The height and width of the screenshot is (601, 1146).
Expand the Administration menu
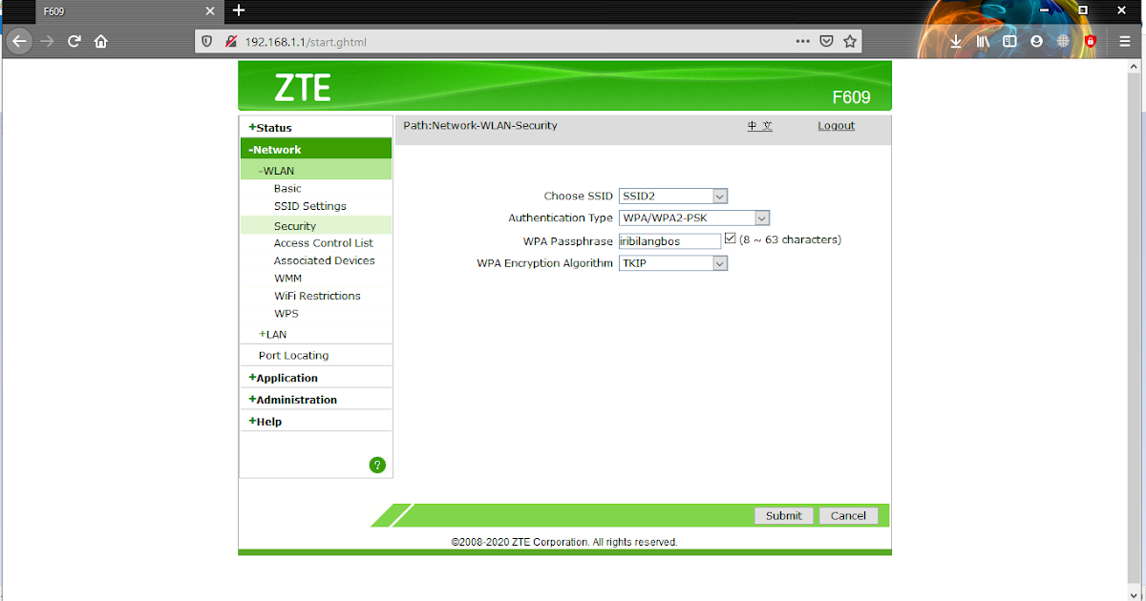click(293, 400)
